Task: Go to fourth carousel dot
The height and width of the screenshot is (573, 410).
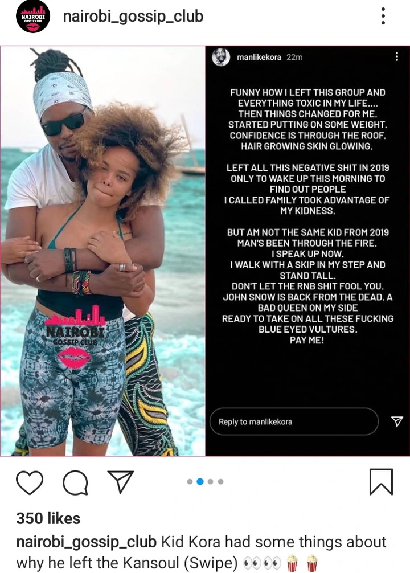Action: point(220,482)
